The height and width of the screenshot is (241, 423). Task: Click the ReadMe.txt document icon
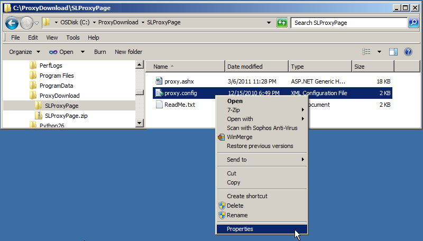[x=159, y=104]
